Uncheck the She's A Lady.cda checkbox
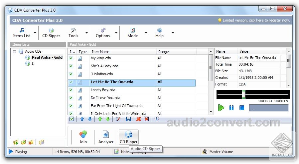299x164 pixels. click(71, 66)
